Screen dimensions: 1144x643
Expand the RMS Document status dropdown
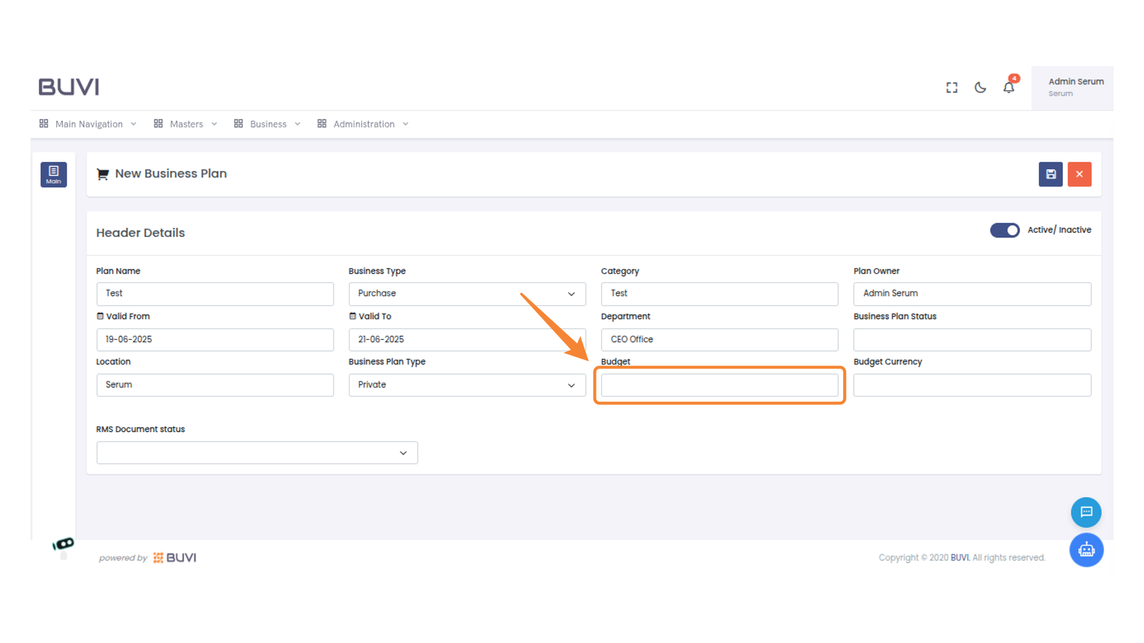click(x=257, y=453)
